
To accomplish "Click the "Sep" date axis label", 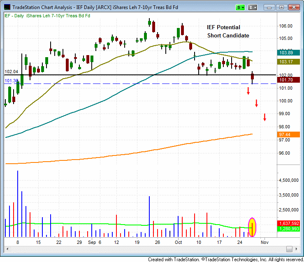I will point(92,242).
